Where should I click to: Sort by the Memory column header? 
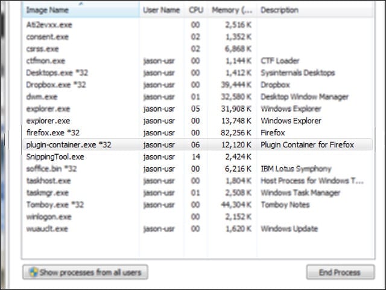[232, 10]
